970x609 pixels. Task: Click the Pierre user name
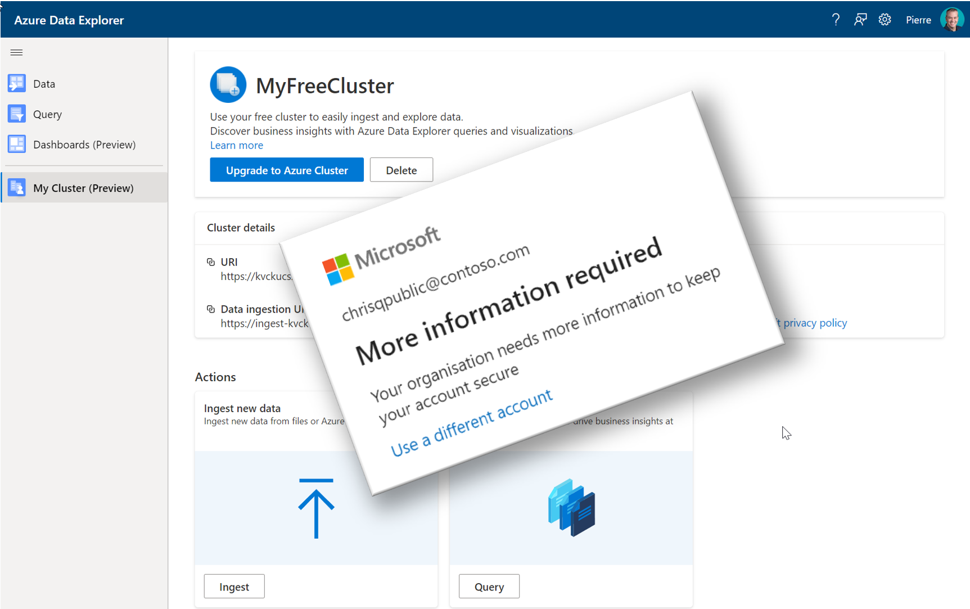click(918, 20)
